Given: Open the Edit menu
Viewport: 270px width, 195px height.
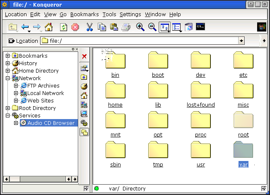Looking at the screenshot, I should 35,15.
